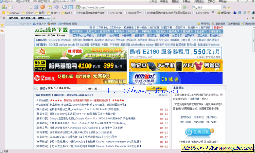
Task: Open the 编辑(E) menu
Action: tap(164, 2)
